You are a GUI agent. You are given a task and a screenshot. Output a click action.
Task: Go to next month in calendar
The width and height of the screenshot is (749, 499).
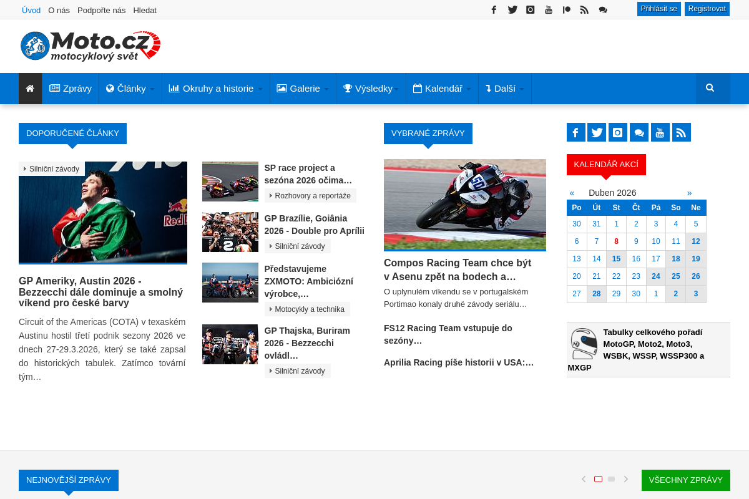pos(689,193)
